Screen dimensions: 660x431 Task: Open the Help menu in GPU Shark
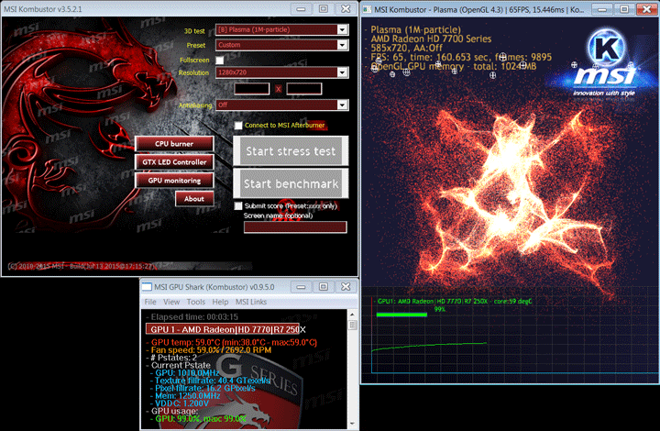[220, 302]
